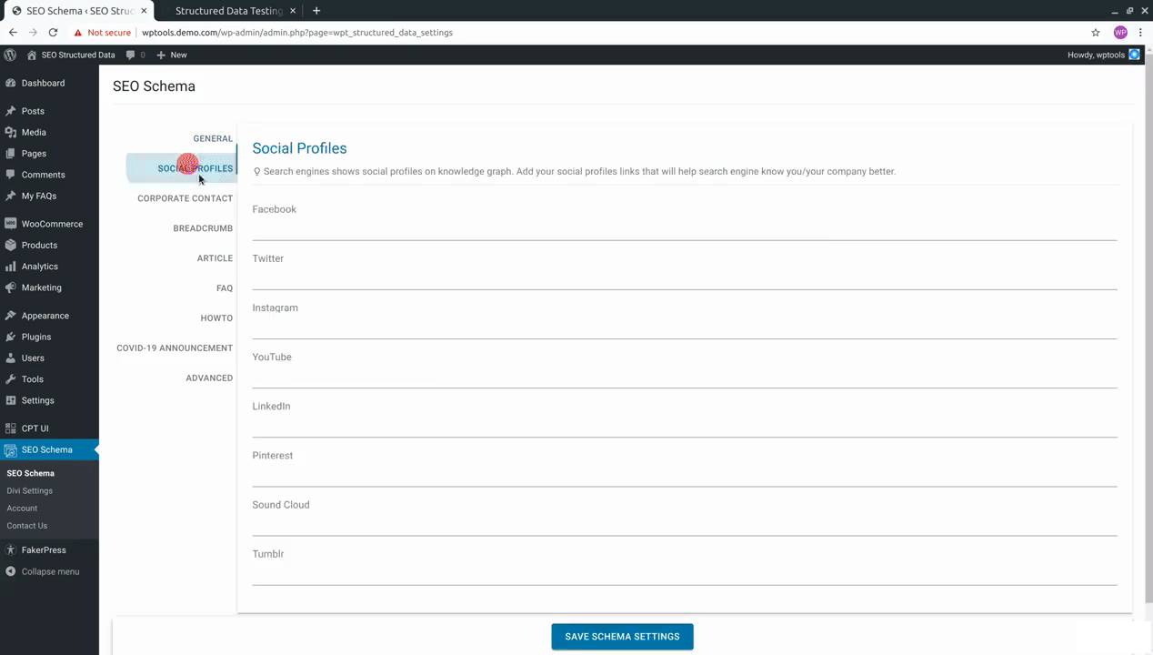Focus the LinkedIn profile input field

[684, 426]
